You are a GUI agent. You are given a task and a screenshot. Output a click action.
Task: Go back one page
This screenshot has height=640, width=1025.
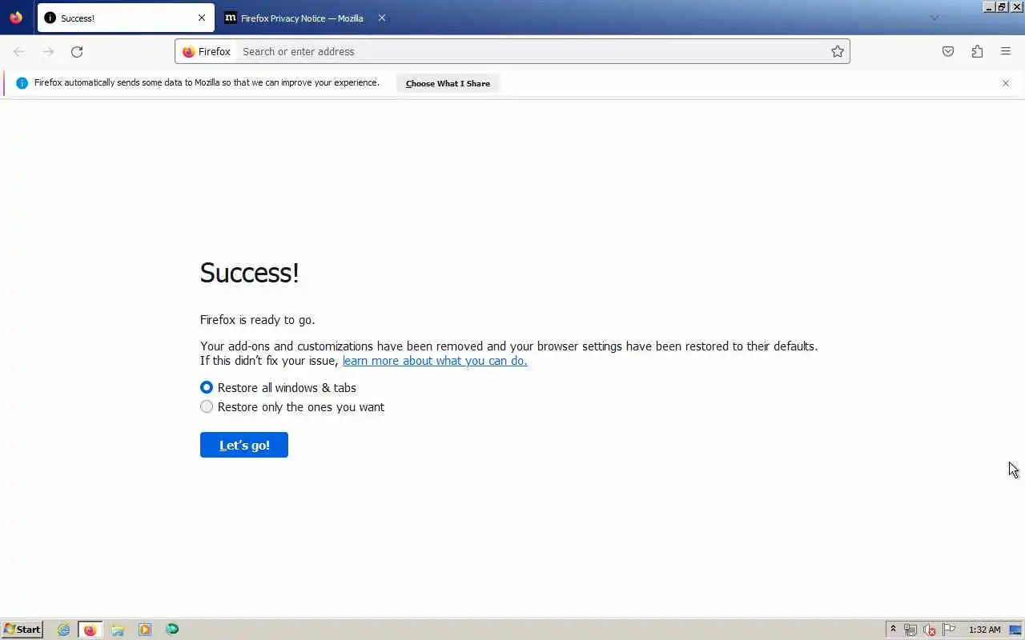pyautogui.click(x=19, y=51)
